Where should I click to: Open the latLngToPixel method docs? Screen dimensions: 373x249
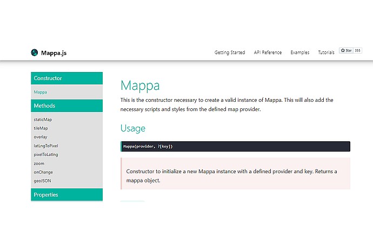tap(46, 146)
